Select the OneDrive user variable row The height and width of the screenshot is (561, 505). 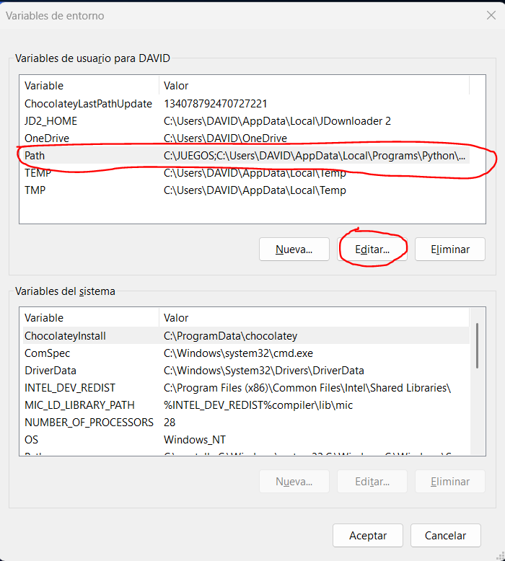click(246, 138)
